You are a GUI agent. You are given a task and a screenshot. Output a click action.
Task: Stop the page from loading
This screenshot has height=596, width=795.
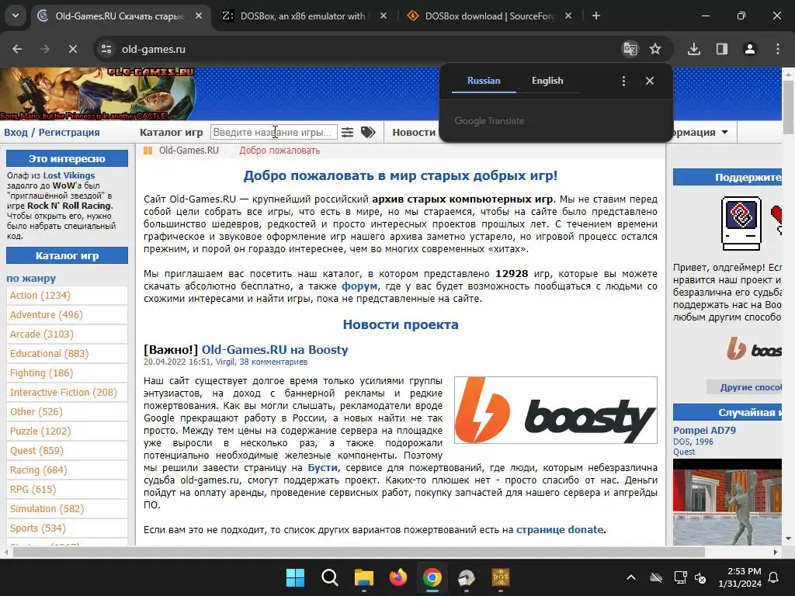pyautogui.click(x=72, y=49)
